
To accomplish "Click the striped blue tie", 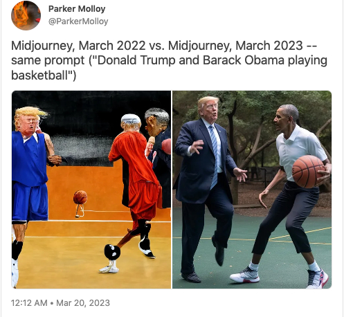I will coord(214,157).
